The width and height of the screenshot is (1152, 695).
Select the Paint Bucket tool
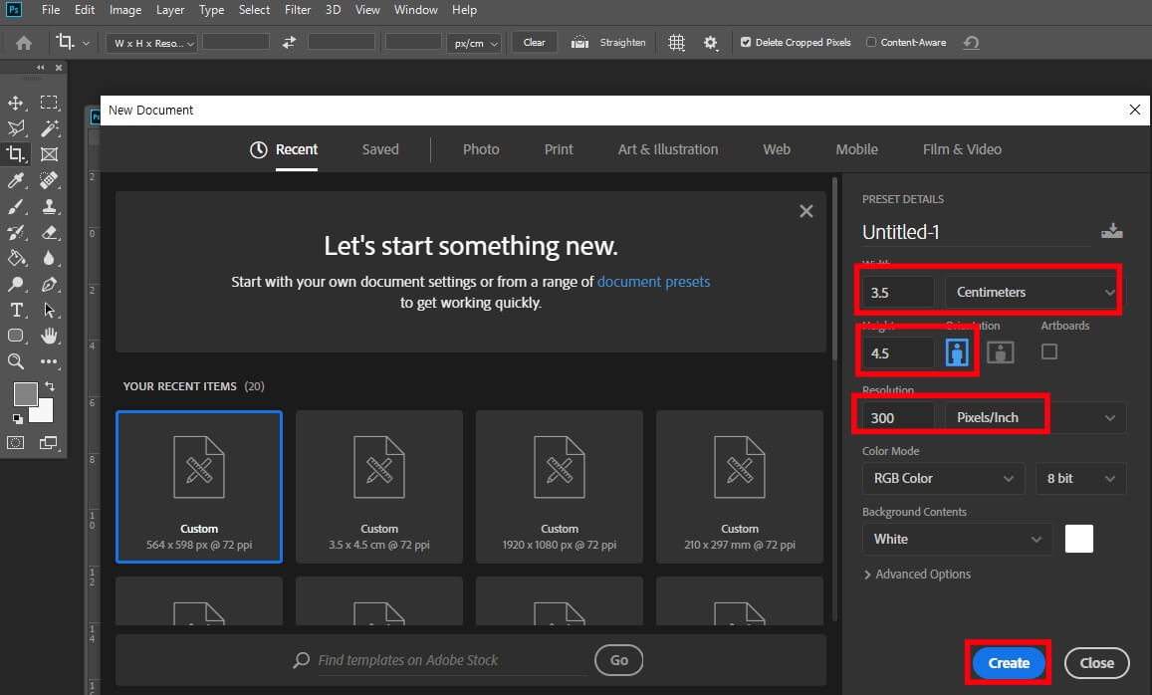[15, 258]
